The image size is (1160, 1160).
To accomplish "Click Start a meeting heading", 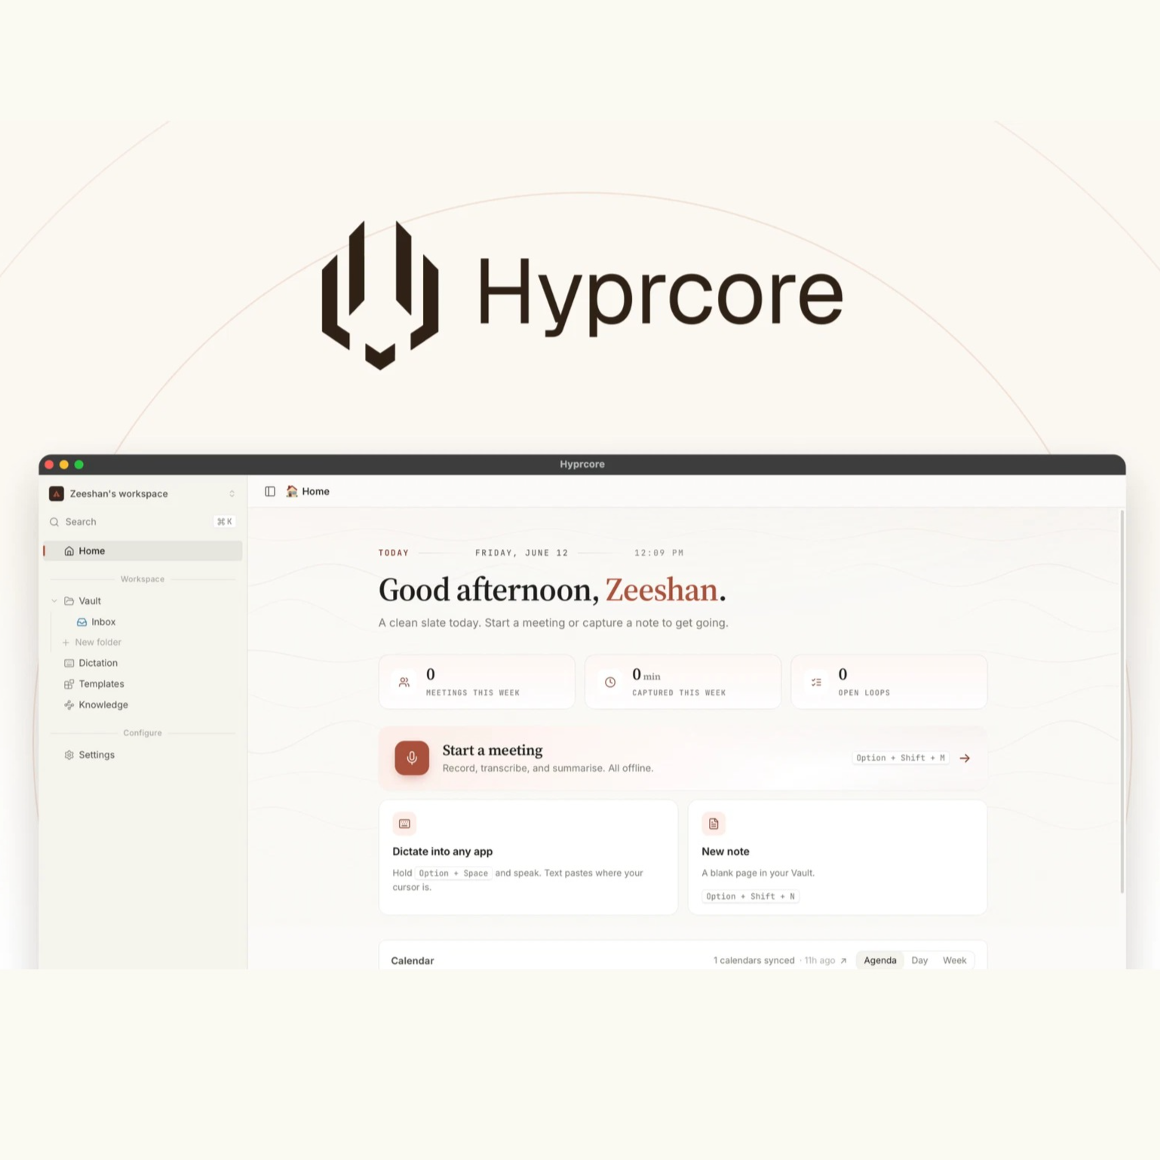I will [493, 750].
